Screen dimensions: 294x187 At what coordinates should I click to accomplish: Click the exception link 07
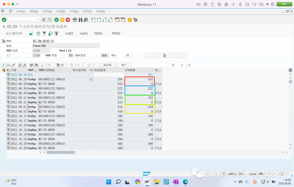tap(91, 79)
